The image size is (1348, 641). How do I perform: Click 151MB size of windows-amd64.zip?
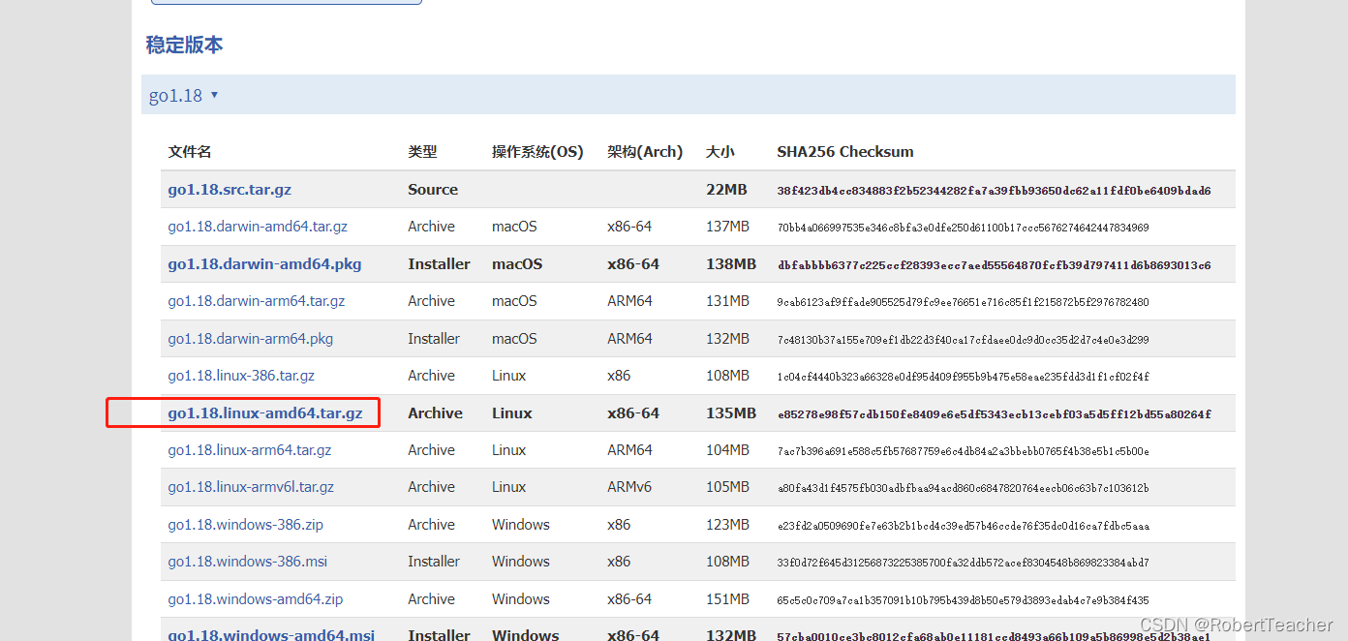tap(728, 599)
